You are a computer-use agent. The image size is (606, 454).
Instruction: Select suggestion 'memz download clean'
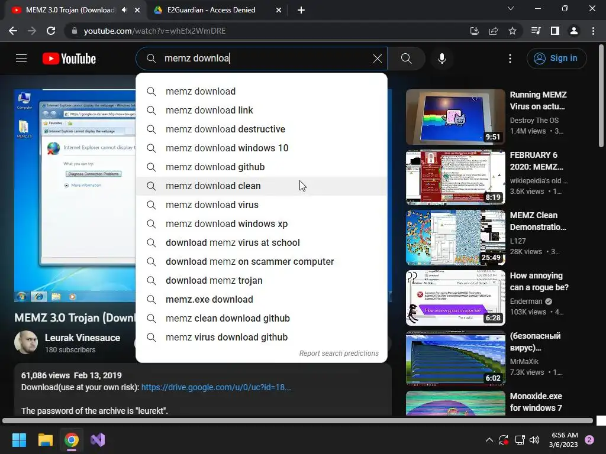tap(262, 186)
